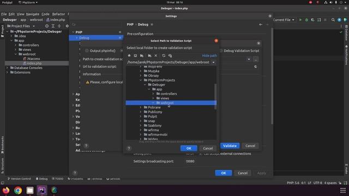Expand Pobrane folder in chooser tree

click(x=141, y=107)
